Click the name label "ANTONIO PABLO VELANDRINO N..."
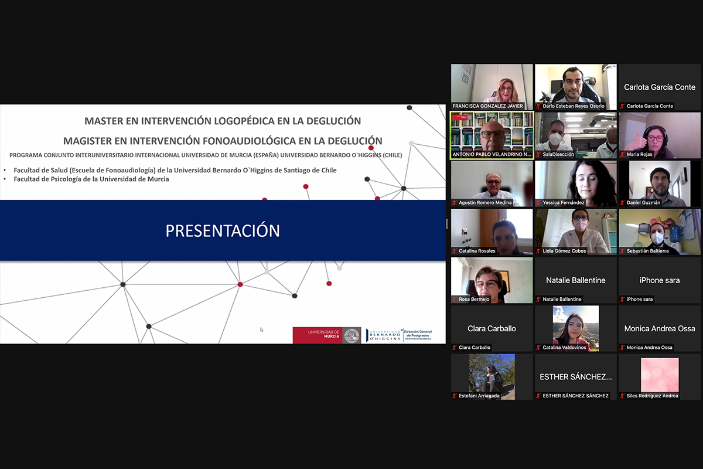 pyautogui.click(x=492, y=154)
